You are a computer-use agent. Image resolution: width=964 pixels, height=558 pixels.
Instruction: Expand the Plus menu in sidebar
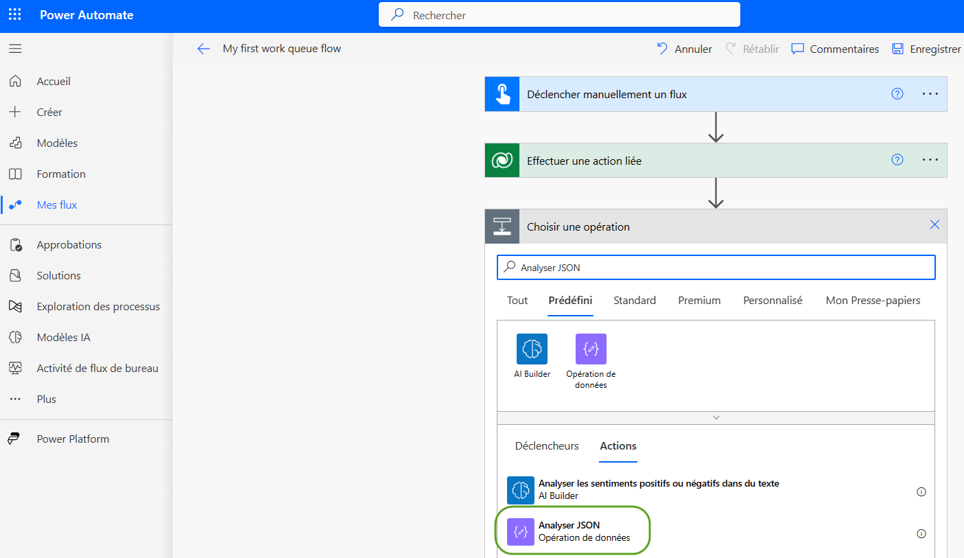coord(47,399)
